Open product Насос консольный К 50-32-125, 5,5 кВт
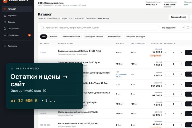Screen dimensions: 192x128 click(78, 123)
